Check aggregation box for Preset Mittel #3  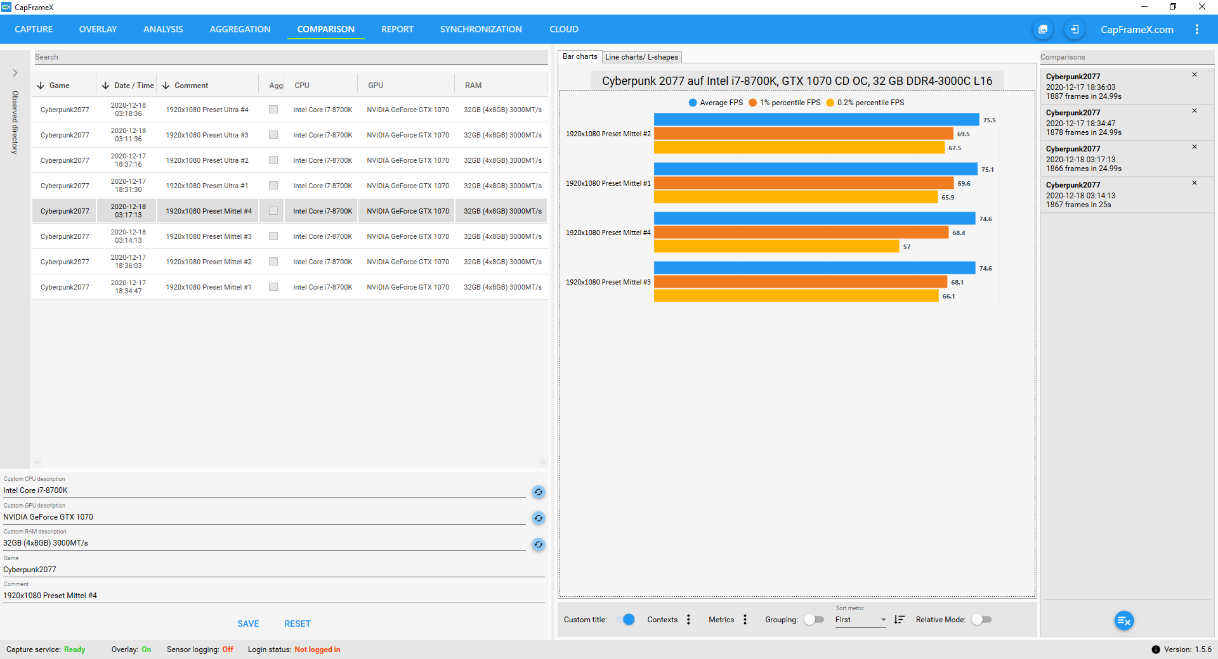[273, 236]
